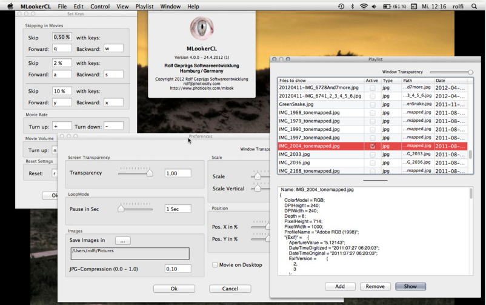This screenshot has width=486, height=305.
Task: Click the Backward key field containing w
Action: click(113, 48)
